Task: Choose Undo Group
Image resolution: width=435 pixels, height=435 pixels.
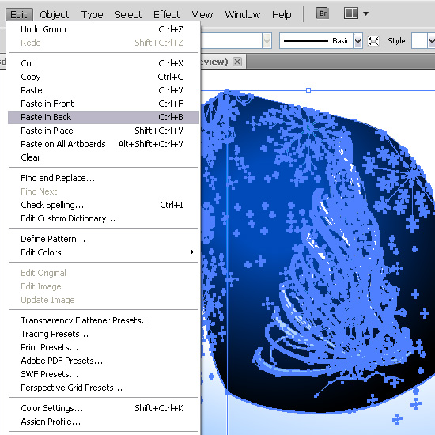Action: [103, 29]
